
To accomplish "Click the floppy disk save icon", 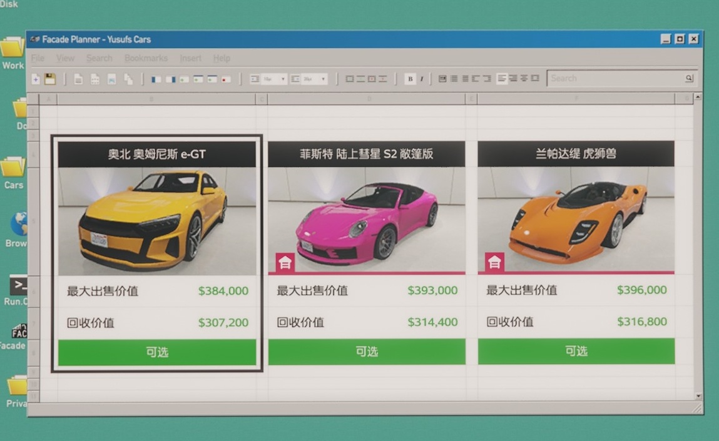I will tap(49, 79).
